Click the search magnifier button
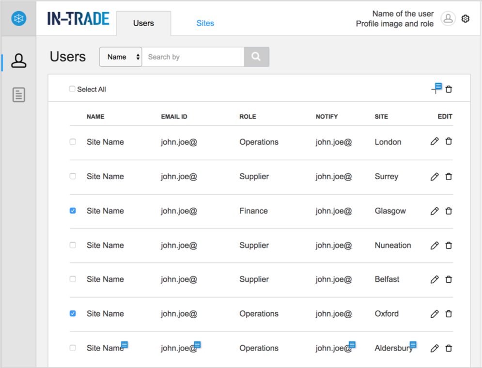482x368 pixels. [x=256, y=57]
